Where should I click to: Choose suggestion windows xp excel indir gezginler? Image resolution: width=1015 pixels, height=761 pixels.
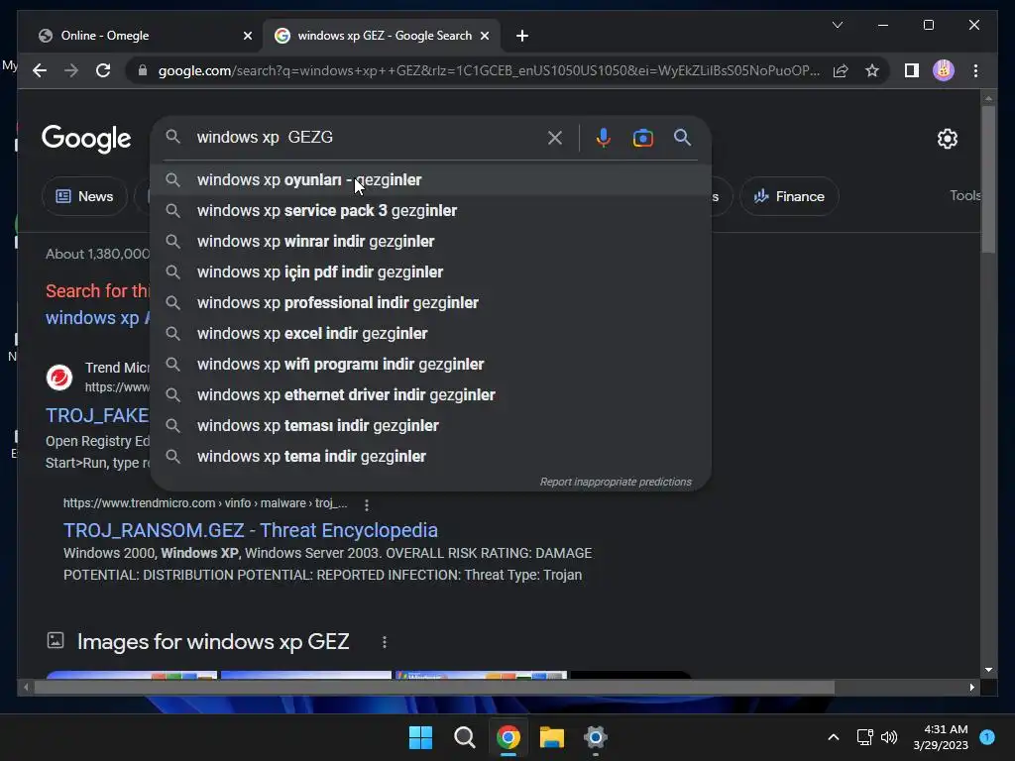(x=430, y=333)
